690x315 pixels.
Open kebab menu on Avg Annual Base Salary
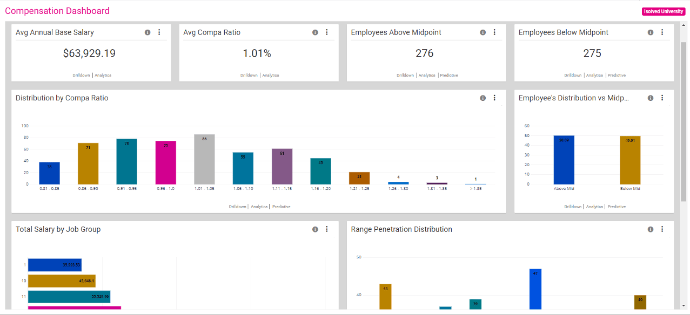tap(159, 32)
